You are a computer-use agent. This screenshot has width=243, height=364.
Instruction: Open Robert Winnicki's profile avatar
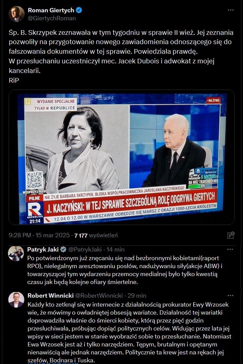[16, 300]
